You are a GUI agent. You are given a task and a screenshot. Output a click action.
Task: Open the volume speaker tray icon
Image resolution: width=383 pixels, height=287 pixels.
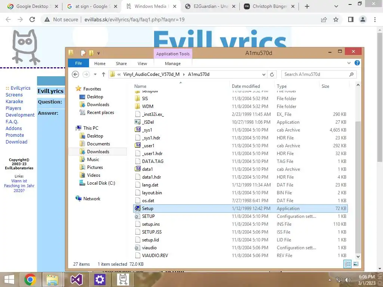(347, 280)
